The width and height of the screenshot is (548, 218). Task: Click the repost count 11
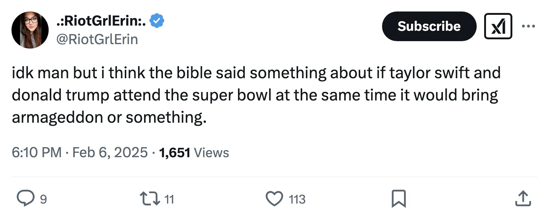coord(169,199)
